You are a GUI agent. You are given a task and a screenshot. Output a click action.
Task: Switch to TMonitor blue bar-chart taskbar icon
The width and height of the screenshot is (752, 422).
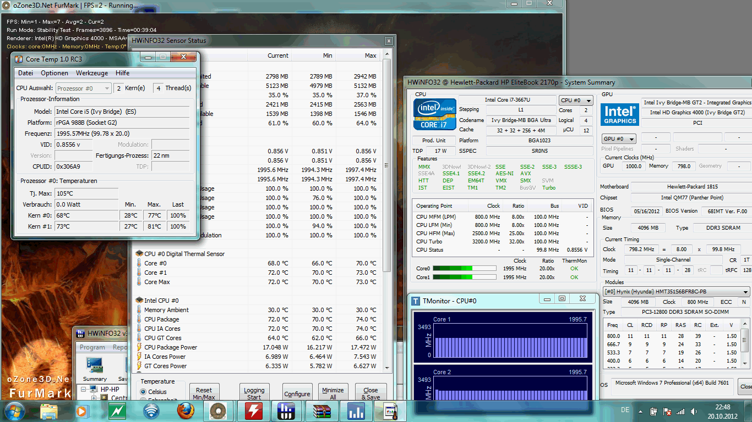[356, 411]
